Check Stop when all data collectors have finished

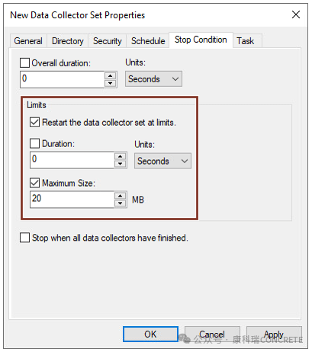[24, 238]
